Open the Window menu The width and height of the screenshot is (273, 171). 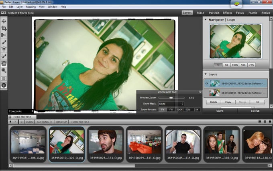(x=53, y=7)
